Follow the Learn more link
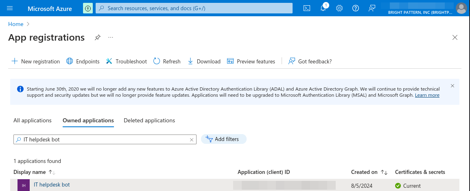 427,95
